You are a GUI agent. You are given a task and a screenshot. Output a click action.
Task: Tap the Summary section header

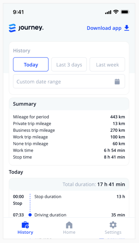(69, 104)
